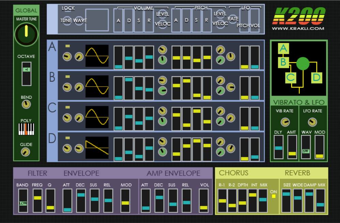Click the filter Q slider
Image resolution: width=340 pixels, height=223 pixels.
point(50,201)
